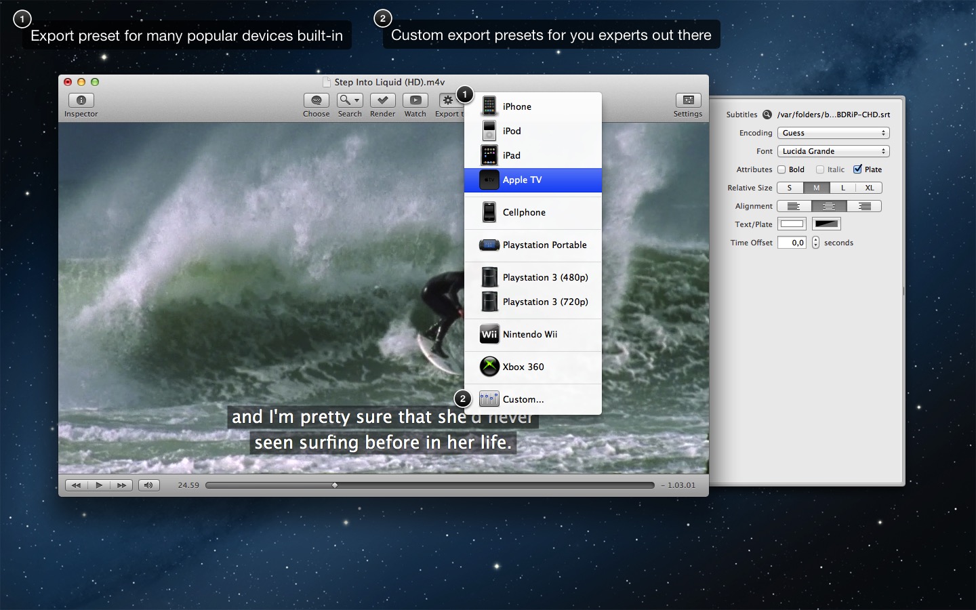976x610 pixels.
Task: Open the Encoding dropdown
Action: point(833,133)
